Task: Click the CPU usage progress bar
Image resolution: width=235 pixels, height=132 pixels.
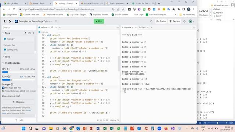Action: (18, 72)
